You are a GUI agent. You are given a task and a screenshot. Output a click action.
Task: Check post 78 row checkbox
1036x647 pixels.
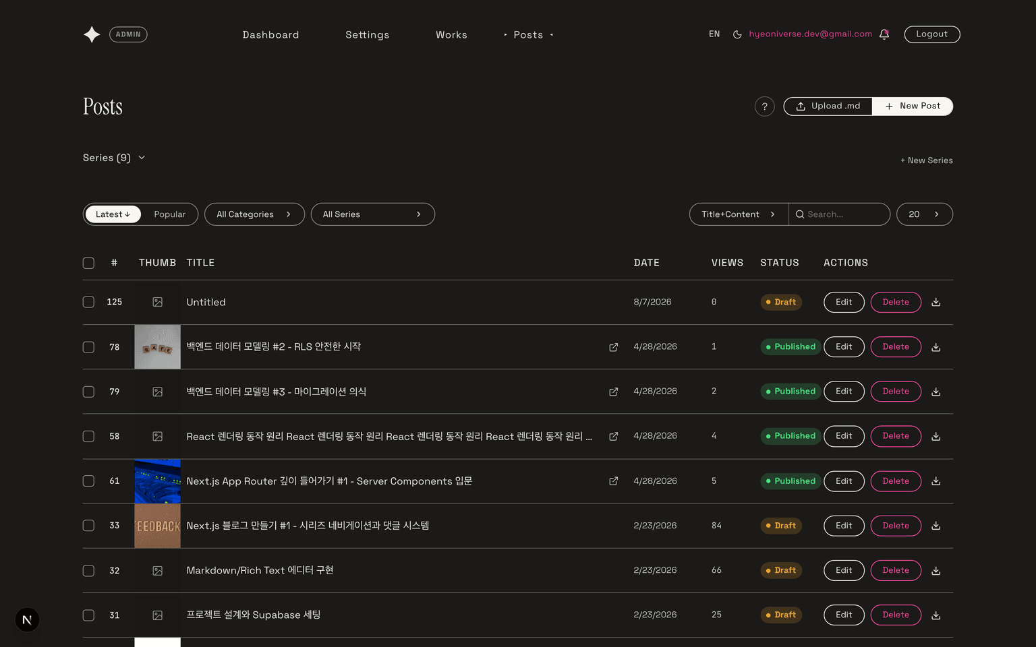coord(88,347)
